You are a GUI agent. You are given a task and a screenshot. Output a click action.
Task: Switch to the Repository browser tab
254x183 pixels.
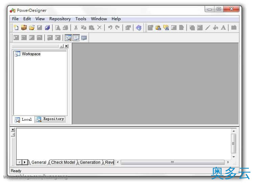point(50,119)
